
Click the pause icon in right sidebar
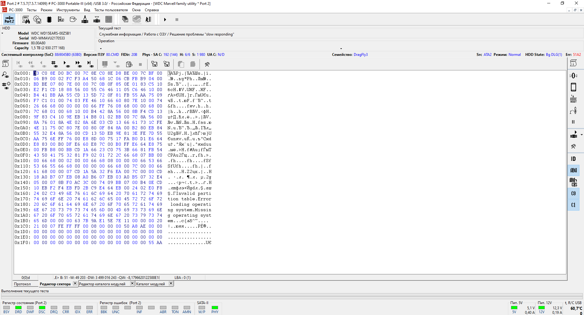pyautogui.click(x=573, y=122)
